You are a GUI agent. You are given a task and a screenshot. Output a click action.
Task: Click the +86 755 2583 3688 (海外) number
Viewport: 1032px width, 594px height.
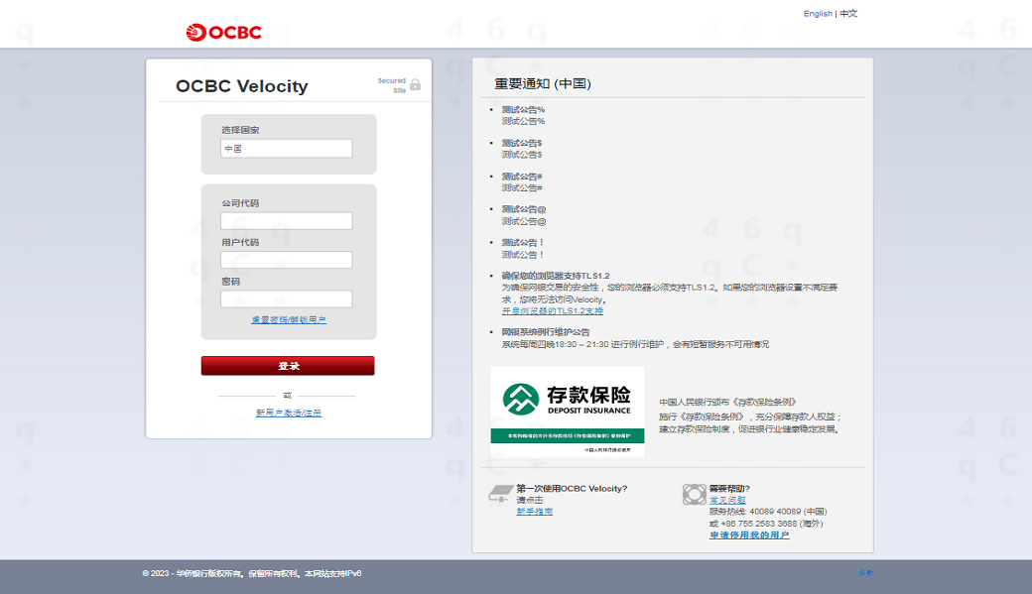point(772,524)
